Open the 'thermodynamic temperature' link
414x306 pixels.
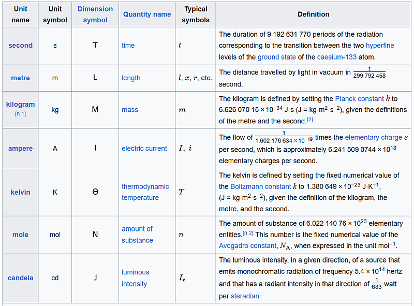click(x=145, y=192)
